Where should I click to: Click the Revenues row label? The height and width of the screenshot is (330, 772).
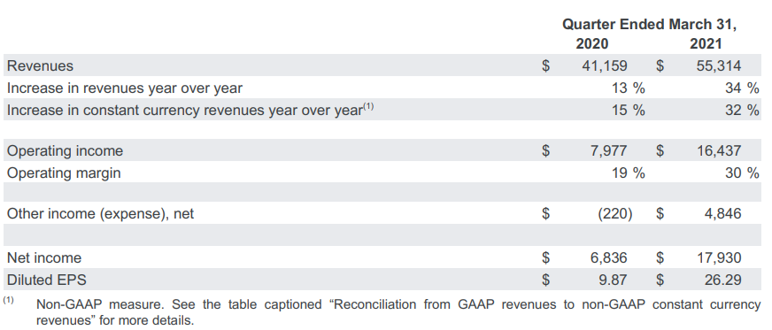click(40, 65)
